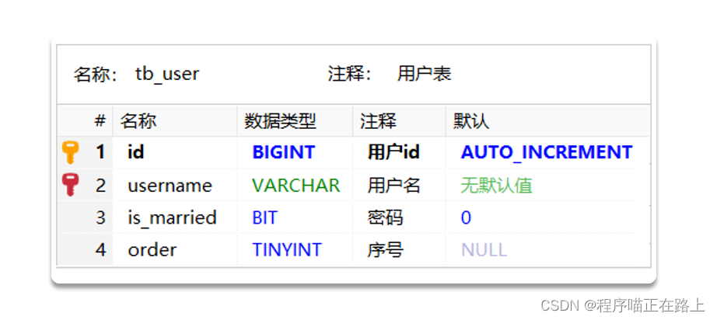Select the 密码 comment cell
Screen dimensions: 717x320
pyautogui.click(x=399, y=217)
